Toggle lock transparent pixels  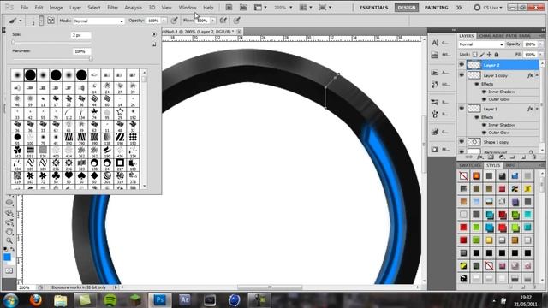point(474,55)
